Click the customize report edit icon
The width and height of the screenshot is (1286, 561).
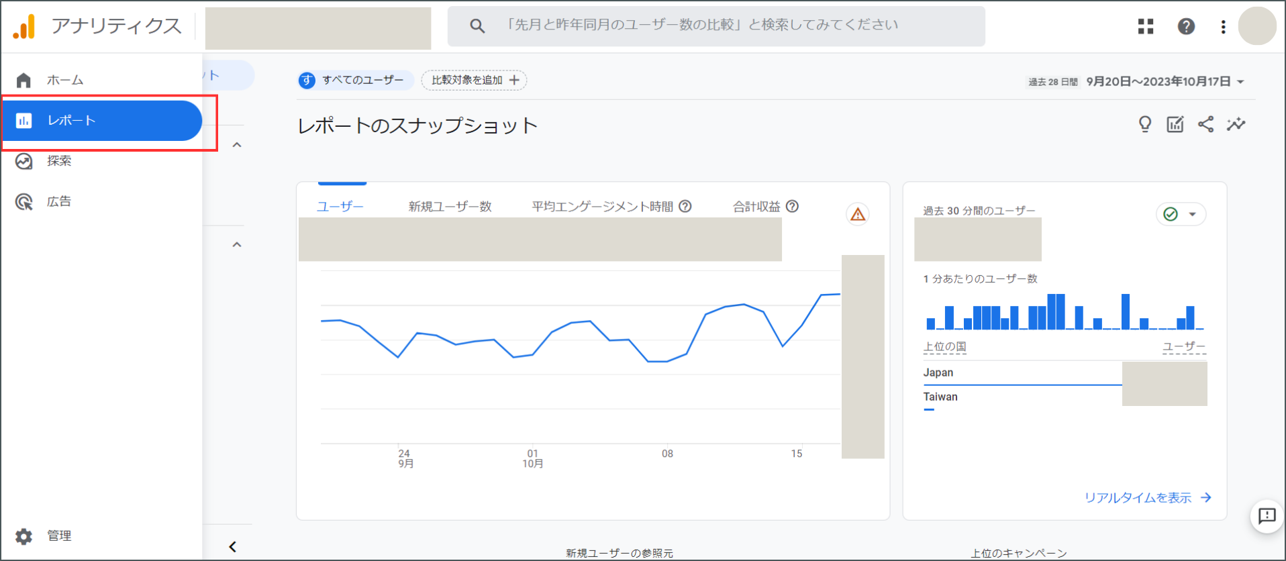coord(1175,124)
